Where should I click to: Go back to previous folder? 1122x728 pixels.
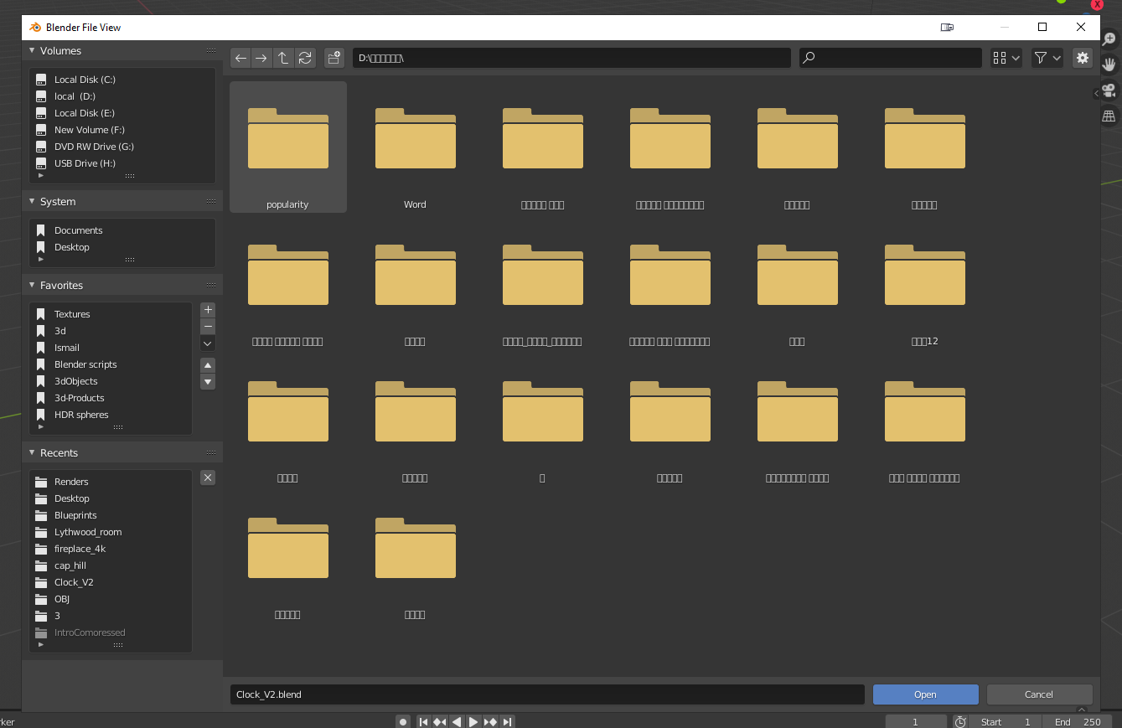pyautogui.click(x=241, y=58)
